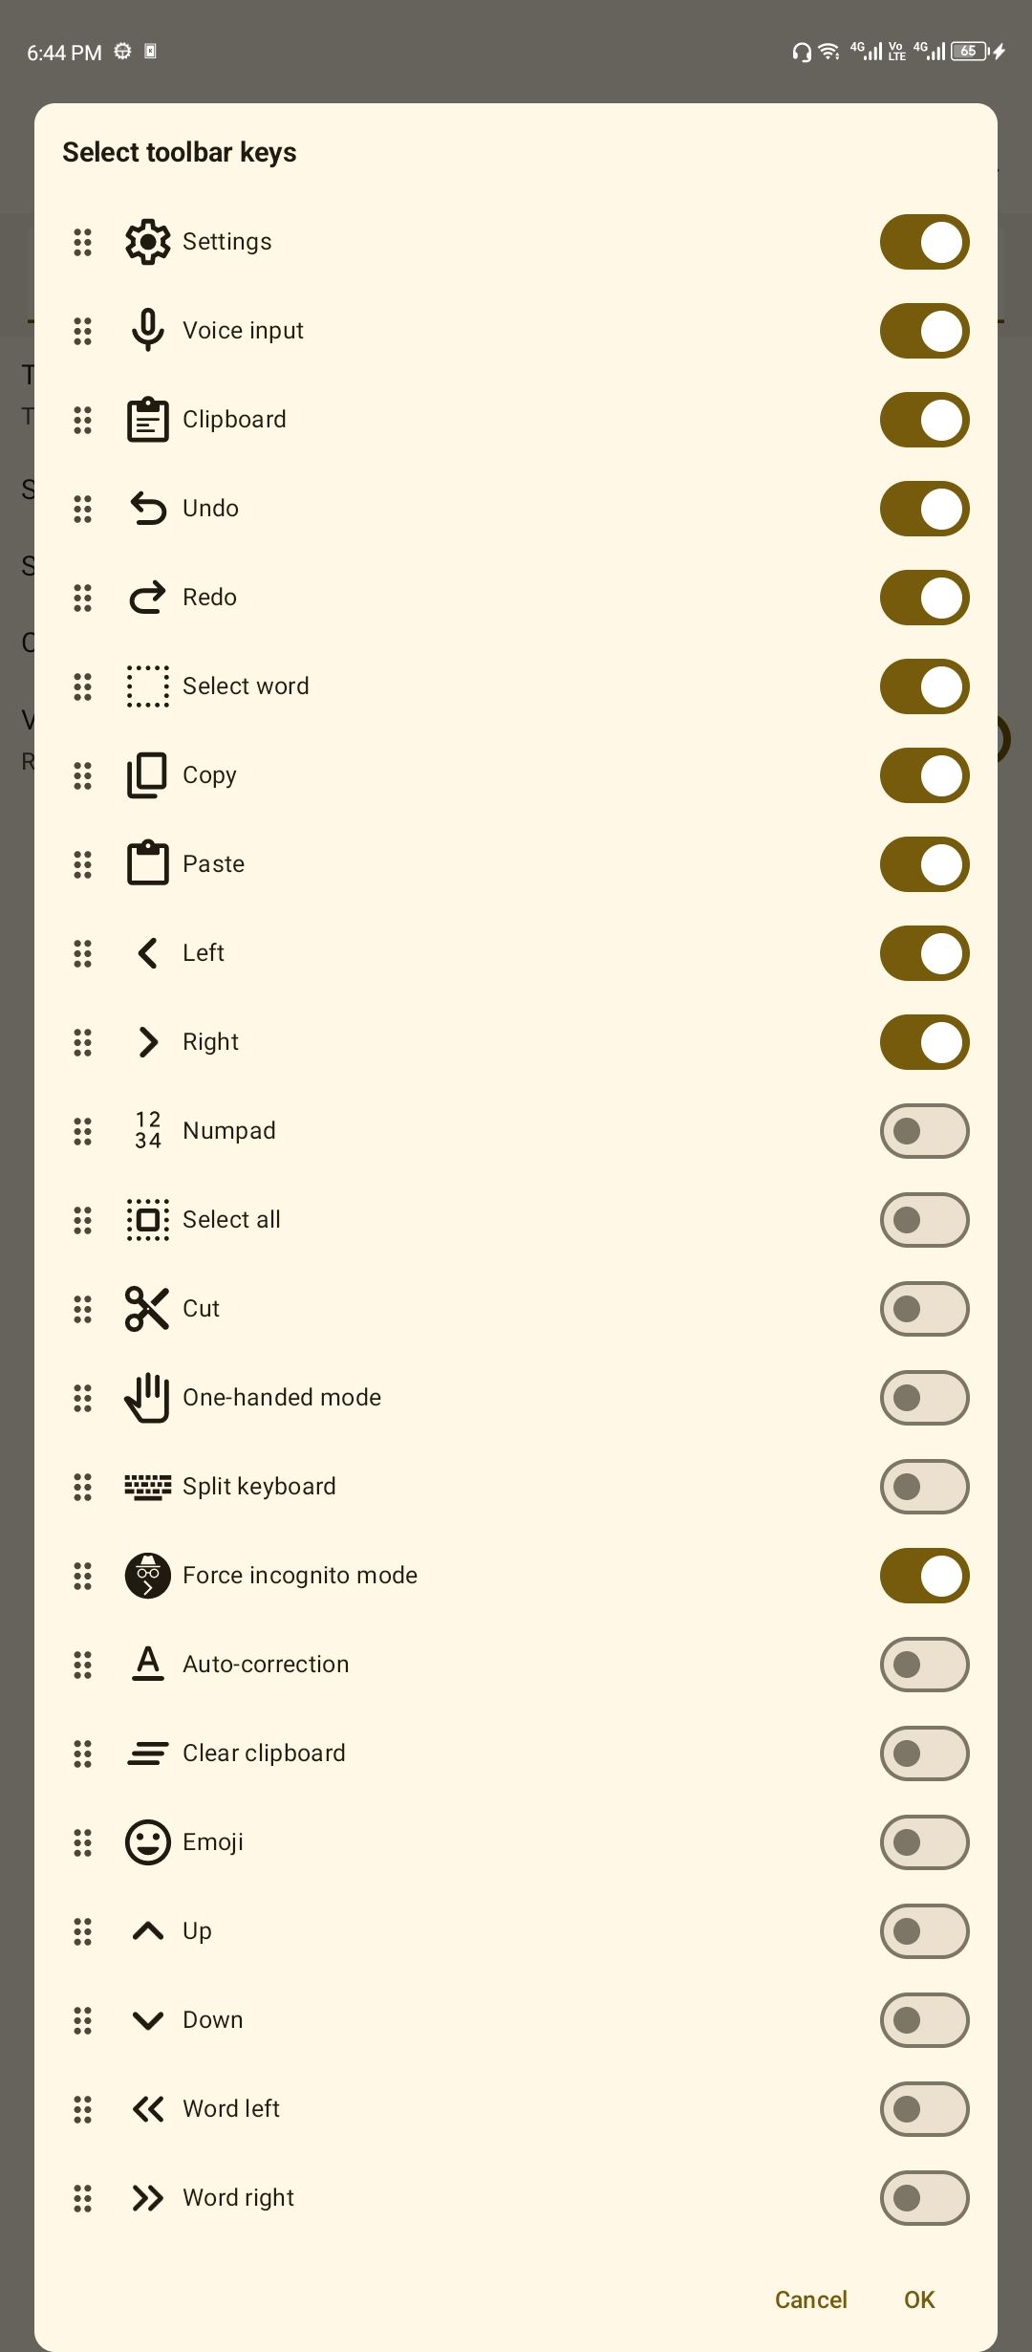Click the Word left double-chevron icon
The image size is (1032, 2352).
pyautogui.click(x=148, y=2109)
